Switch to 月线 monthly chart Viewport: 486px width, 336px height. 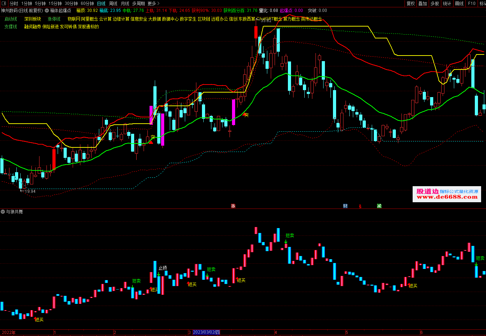(x=125, y=3)
